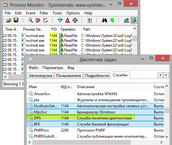Open the Tools menu in Process Monitor
This screenshot has height=145, width=172.
click(x=57, y=13)
